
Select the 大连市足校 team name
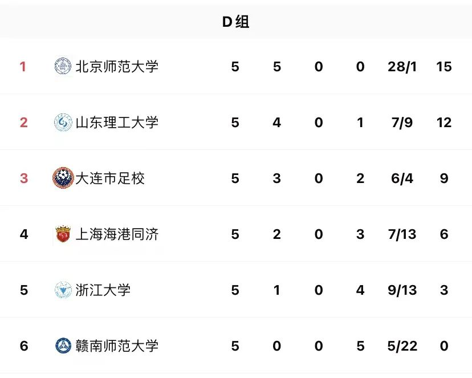point(110,178)
